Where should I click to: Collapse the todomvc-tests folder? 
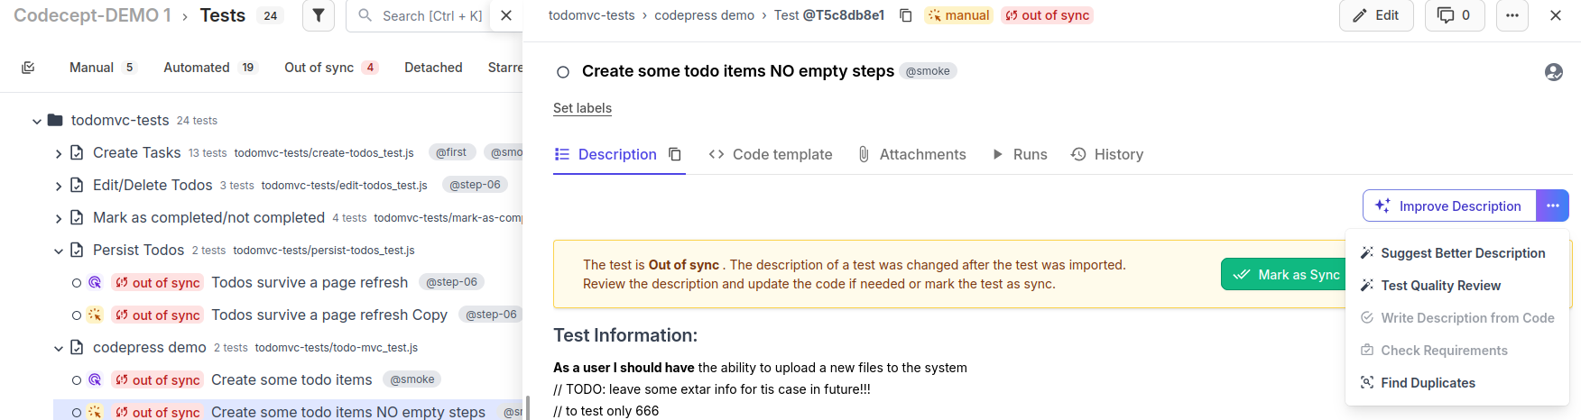37,121
